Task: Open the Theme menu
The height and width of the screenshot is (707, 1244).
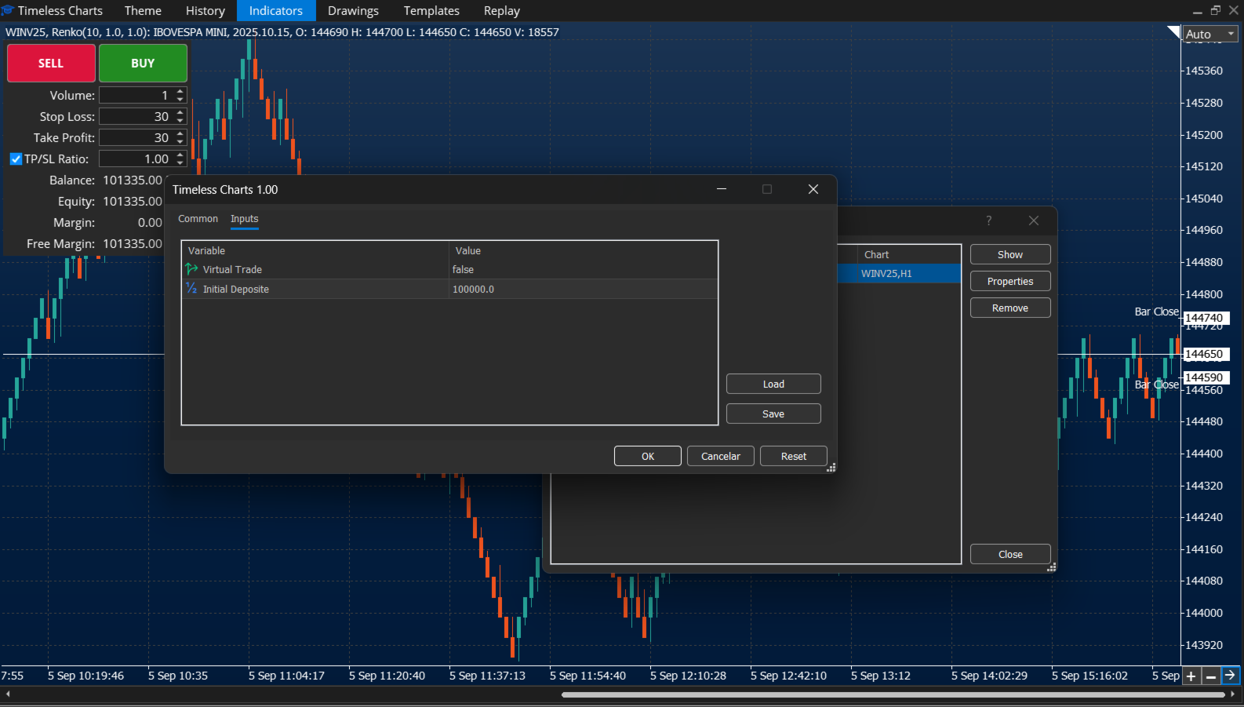Action: [143, 10]
